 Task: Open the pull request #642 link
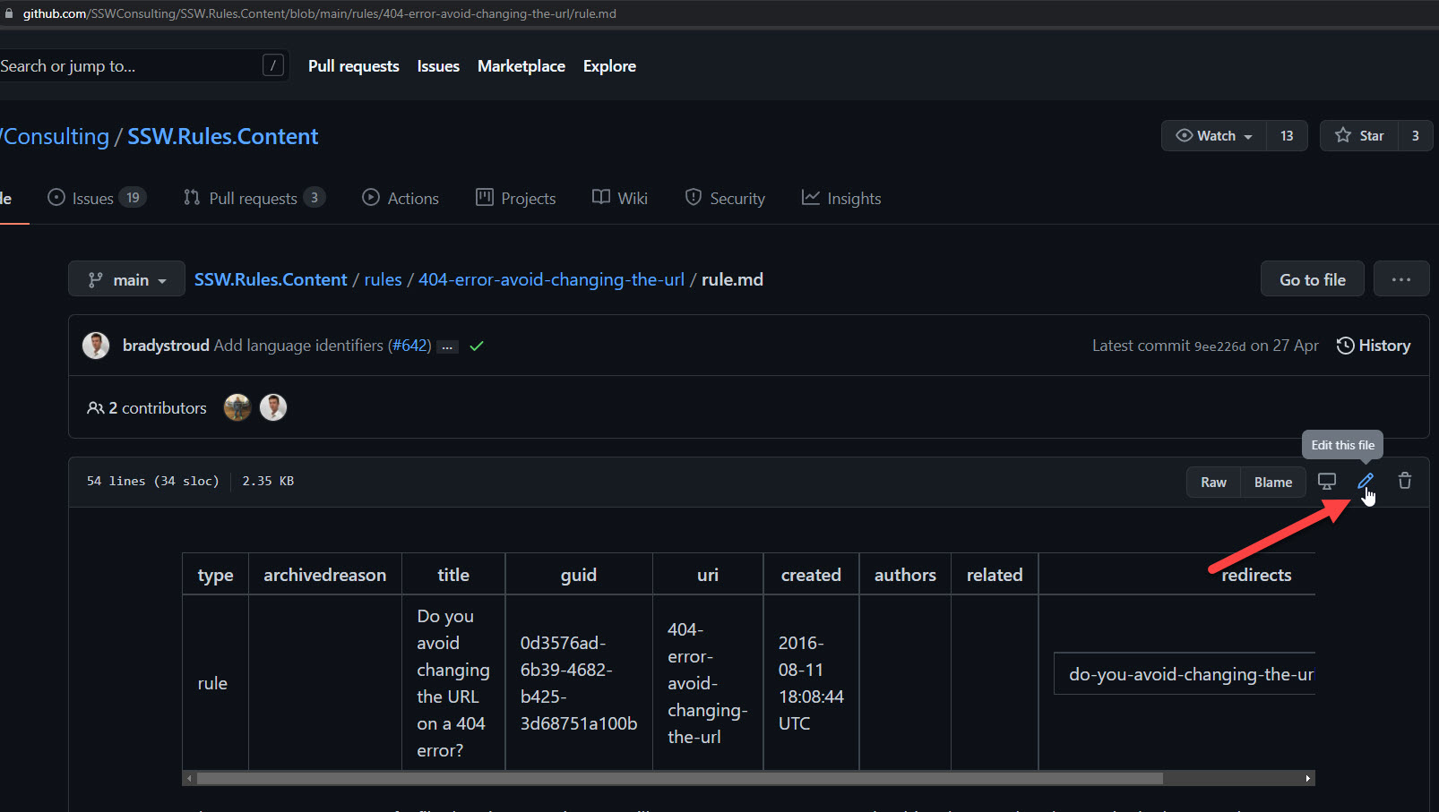click(409, 346)
